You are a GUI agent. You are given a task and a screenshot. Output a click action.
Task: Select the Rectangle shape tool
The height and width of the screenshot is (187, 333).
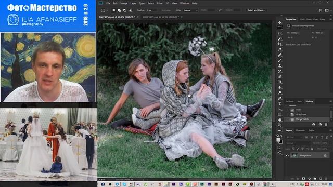pyautogui.click(x=280, y=114)
